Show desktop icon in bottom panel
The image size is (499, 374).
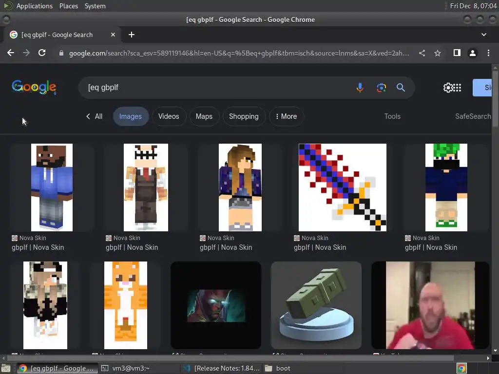click(6, 368)
